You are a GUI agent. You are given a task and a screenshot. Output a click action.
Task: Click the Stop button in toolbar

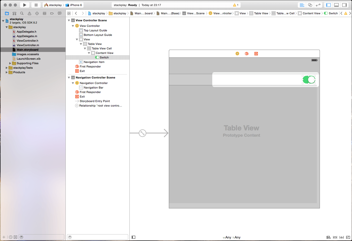[36, 5]
